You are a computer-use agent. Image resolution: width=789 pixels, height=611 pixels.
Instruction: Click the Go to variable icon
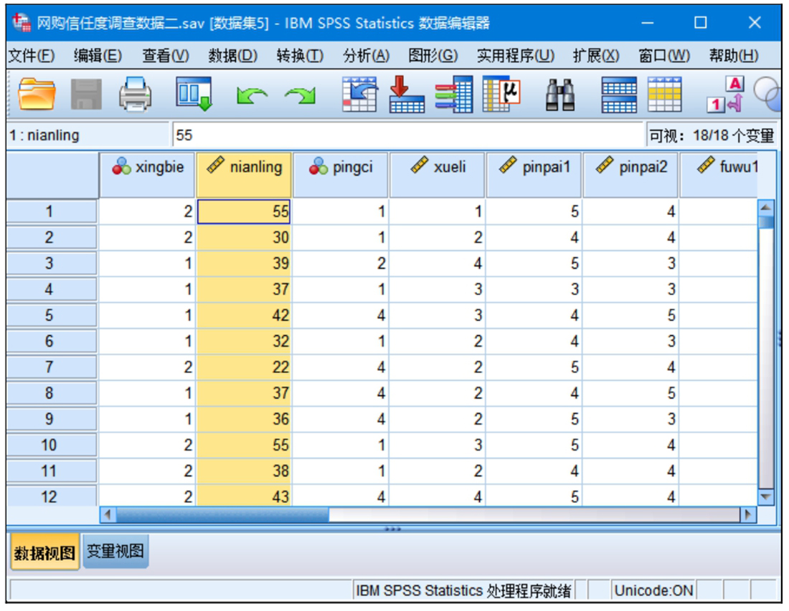(407, 95)
